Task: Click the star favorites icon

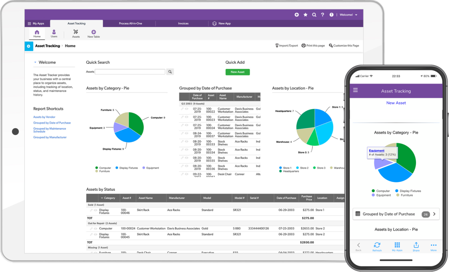Action: point(305,15)
